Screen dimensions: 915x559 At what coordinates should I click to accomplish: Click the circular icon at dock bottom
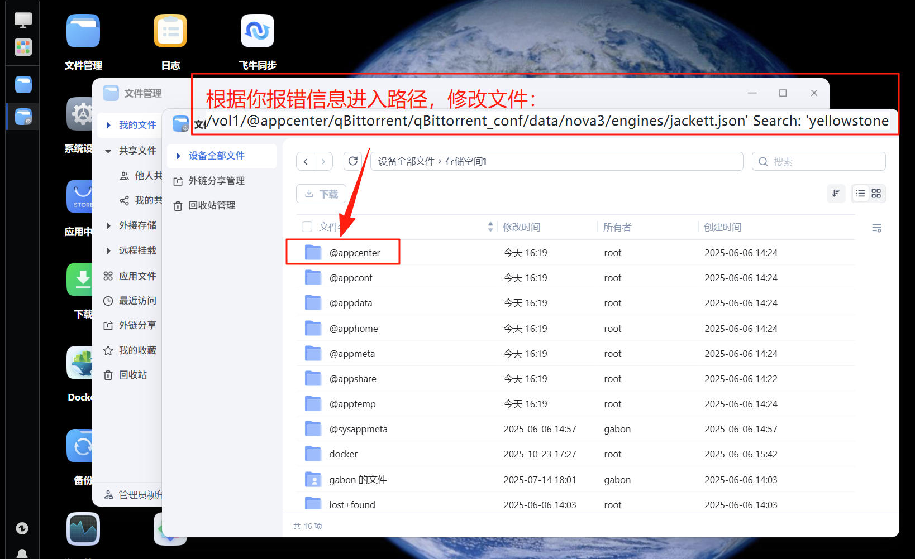(22, 528)
